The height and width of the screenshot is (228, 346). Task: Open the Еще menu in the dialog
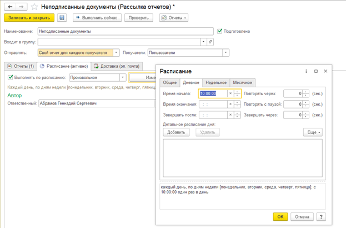[x=313, y=132]
